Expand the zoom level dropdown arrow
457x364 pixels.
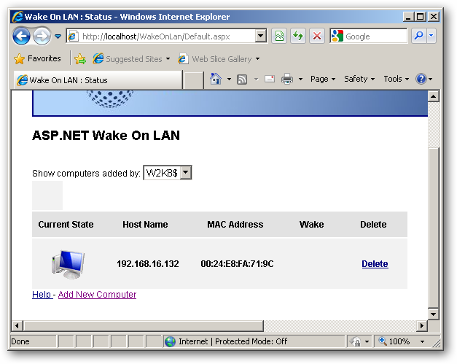pyautogui.click(x=422, y=341)
